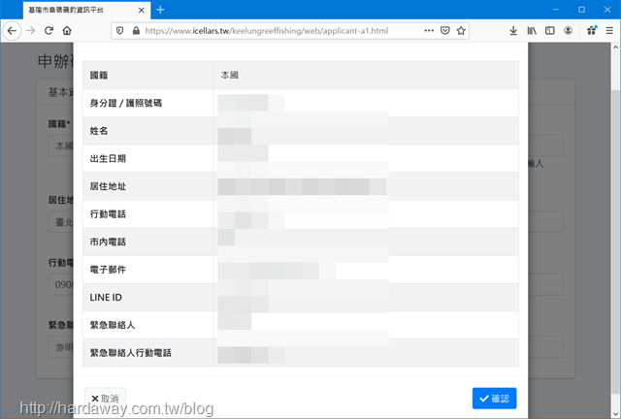The image size is (621, 419).
Task: Open the downloads panel
Action: click(x=513, y=30)
